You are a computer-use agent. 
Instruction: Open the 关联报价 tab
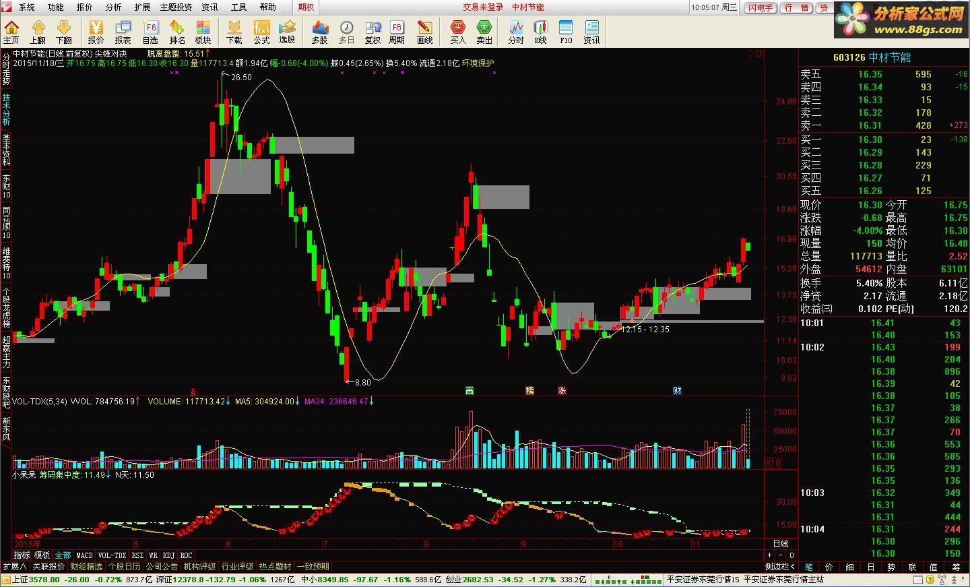[48, 567]
